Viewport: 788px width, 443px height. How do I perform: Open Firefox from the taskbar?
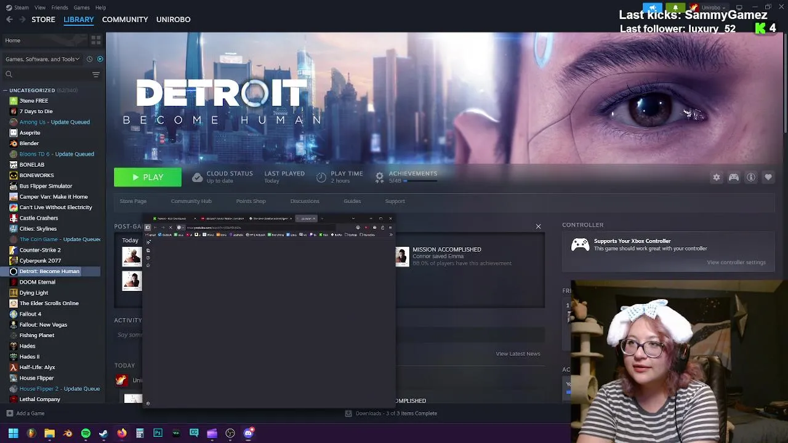click(x=122, y=433)
